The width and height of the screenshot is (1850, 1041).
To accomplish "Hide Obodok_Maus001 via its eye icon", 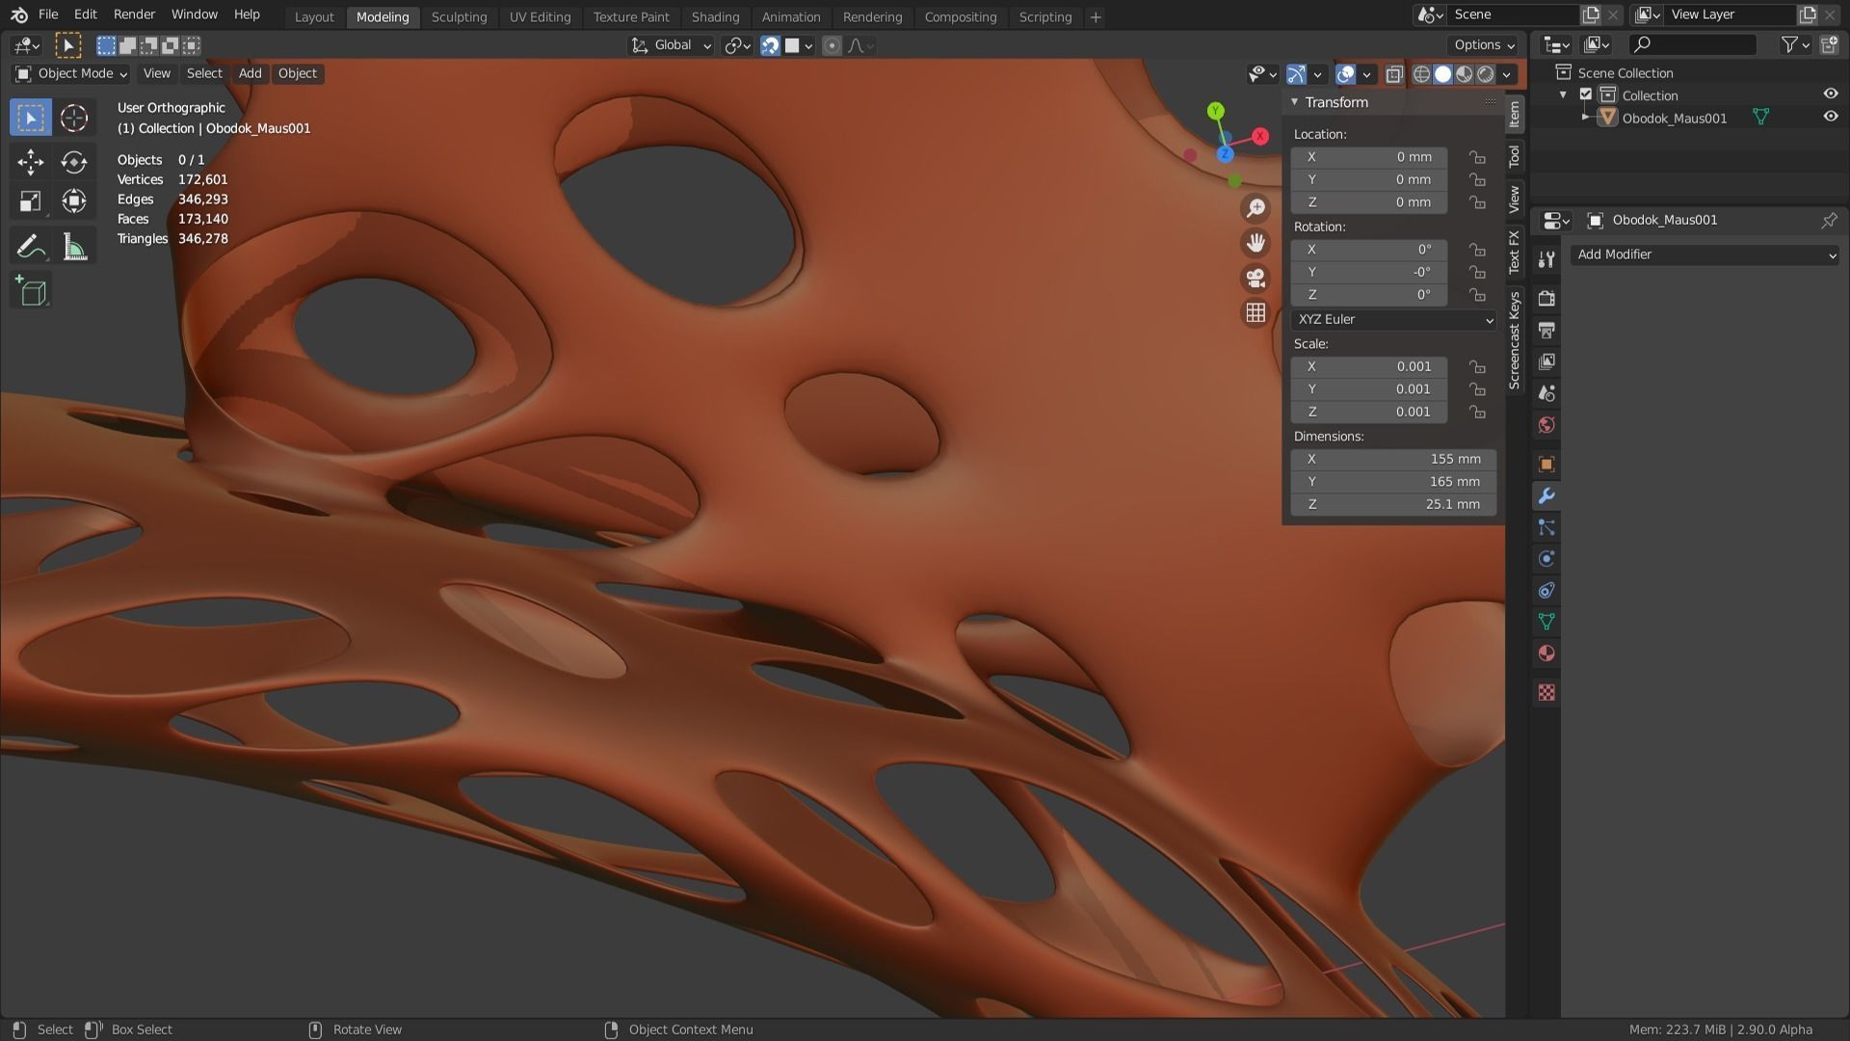I will coord(1830,117).
